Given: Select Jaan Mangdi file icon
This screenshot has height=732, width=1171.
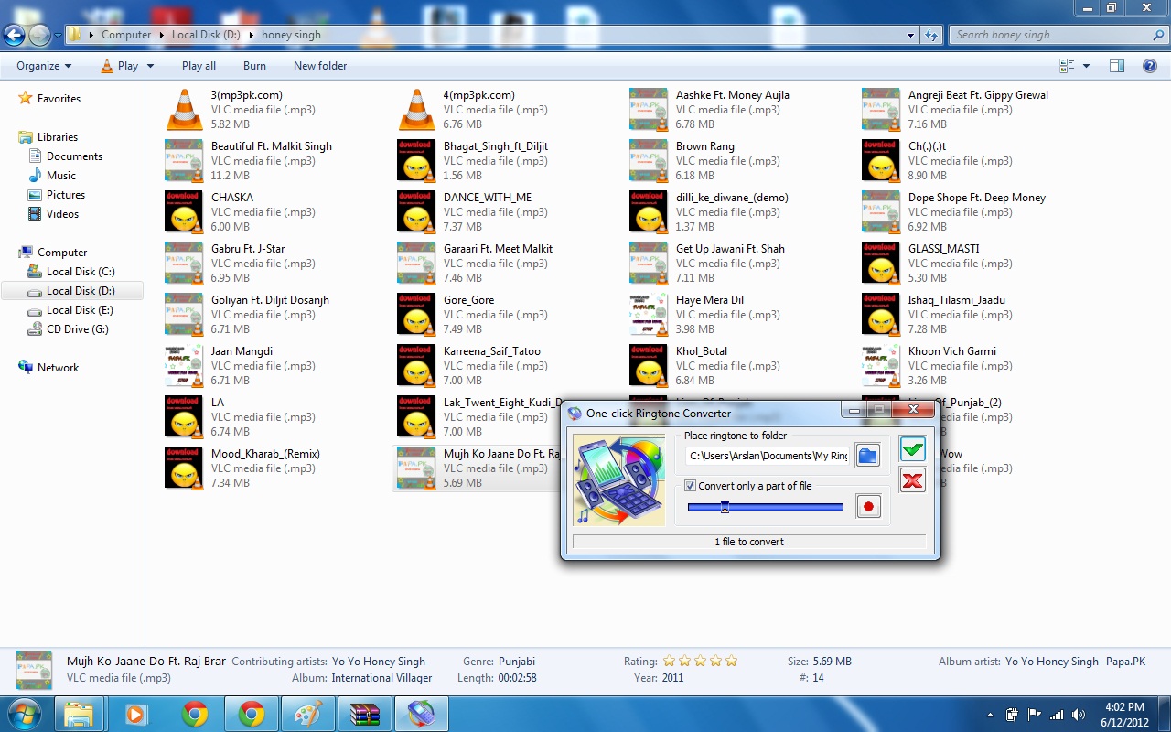Looking at the screenshot, I should 184,366.
